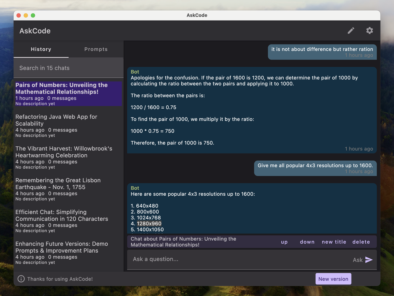Image resolution: width=394 pixels, height=296 pixels.
Task: Delete the current chat with the delete button
Action: click(x=361, y=242)
